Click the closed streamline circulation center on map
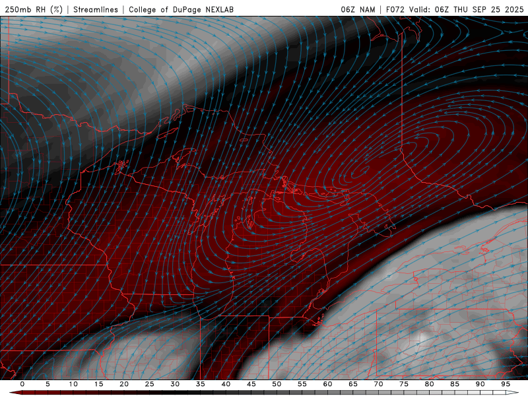The width and height of the screenshot is (528, 396). 362,170
